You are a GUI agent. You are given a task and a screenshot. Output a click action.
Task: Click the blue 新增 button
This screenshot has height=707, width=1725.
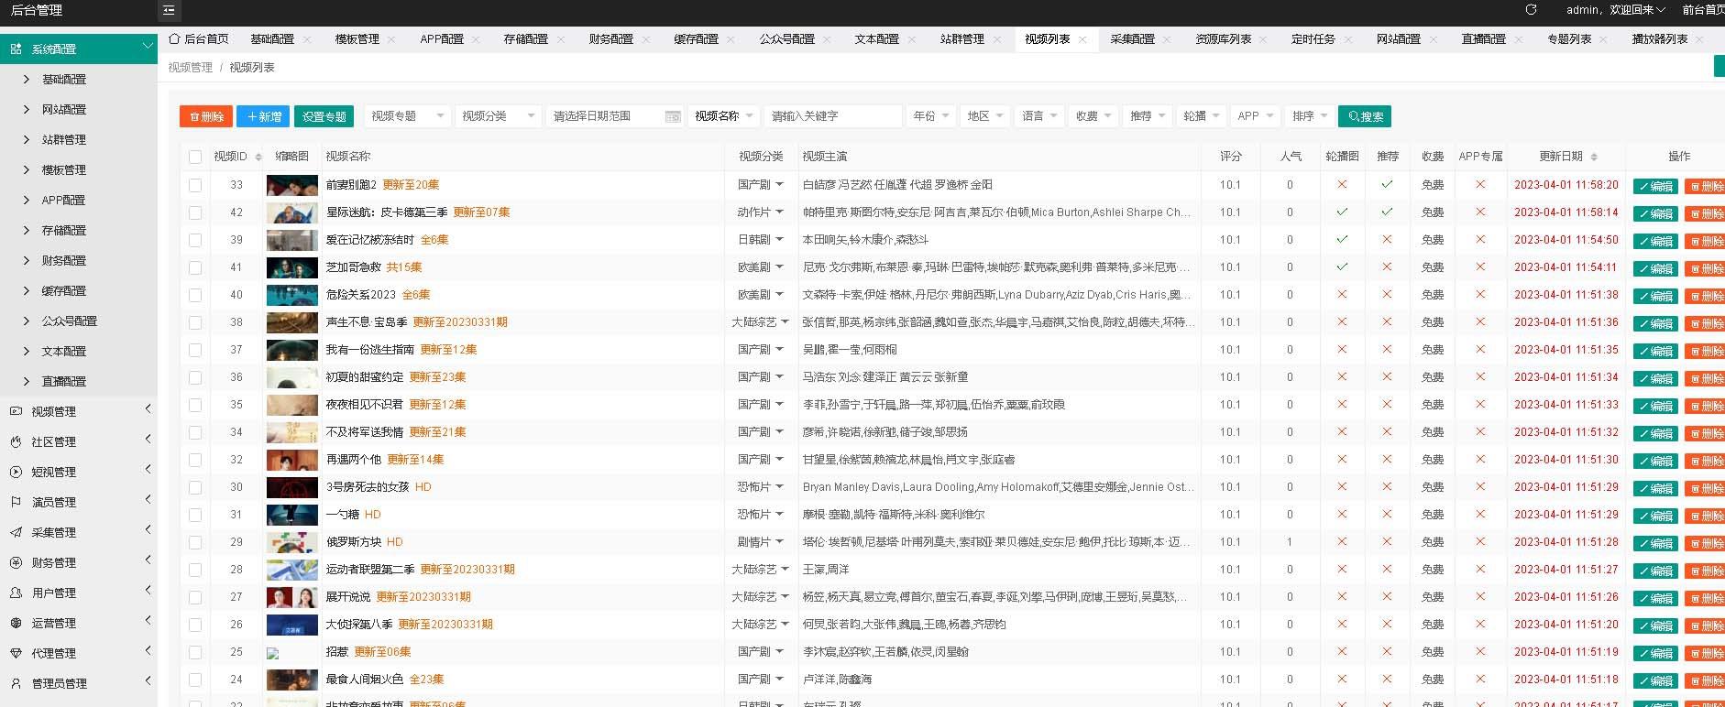point(263,116)
